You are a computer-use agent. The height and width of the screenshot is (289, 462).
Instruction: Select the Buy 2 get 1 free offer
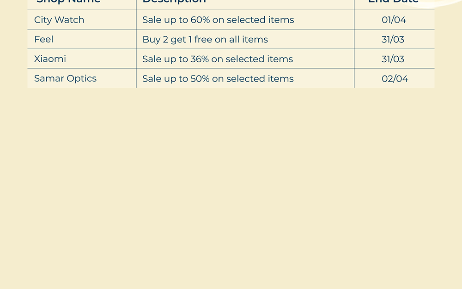205,40
